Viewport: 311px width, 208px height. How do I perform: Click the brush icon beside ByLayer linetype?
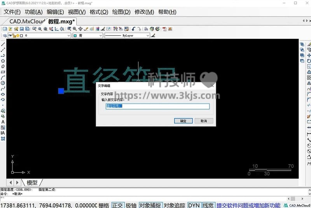pyautogui.click(x=153, y=35)
